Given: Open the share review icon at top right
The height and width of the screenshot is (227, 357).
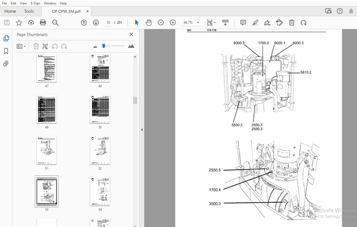Looking at the screenshot, I should pyautogui.click(x=328, y=11).
